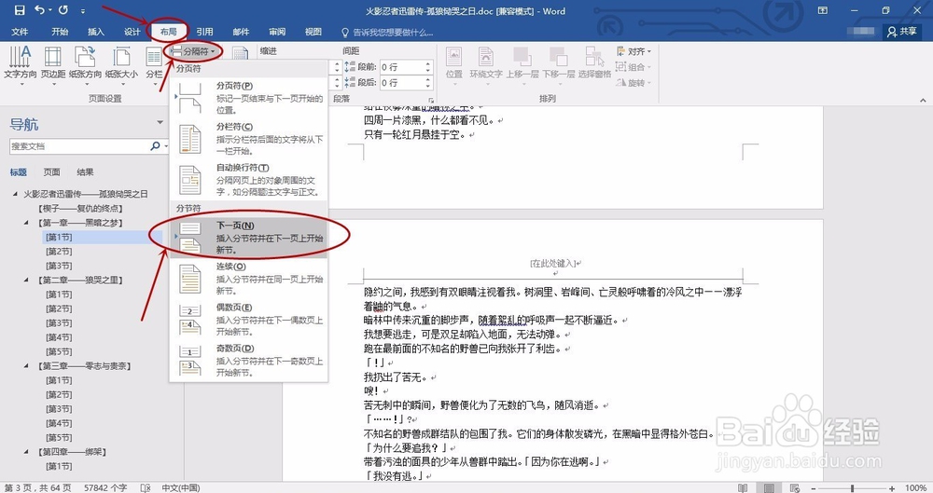Choose 下一页(N) section break
The width and height of the screenshot is (933, 493).
point(249,238)
